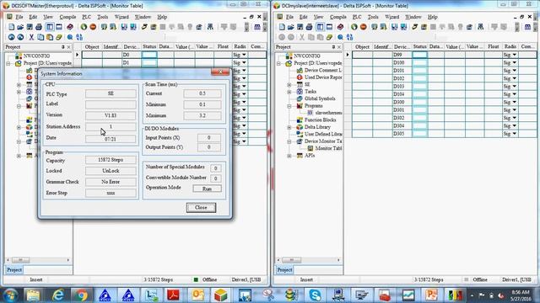Click New file icon in right DCImyslave window

point(282,27)
